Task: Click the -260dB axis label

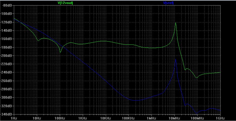Action: point(6,81)
